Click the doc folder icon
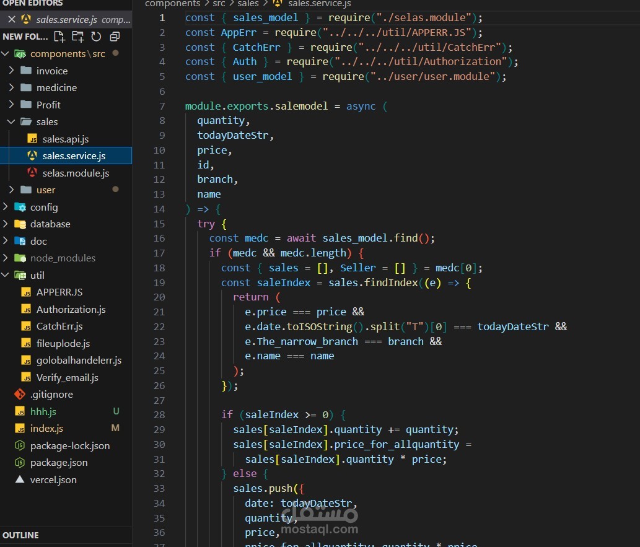640x547 pixels. [x=20, y=241]
